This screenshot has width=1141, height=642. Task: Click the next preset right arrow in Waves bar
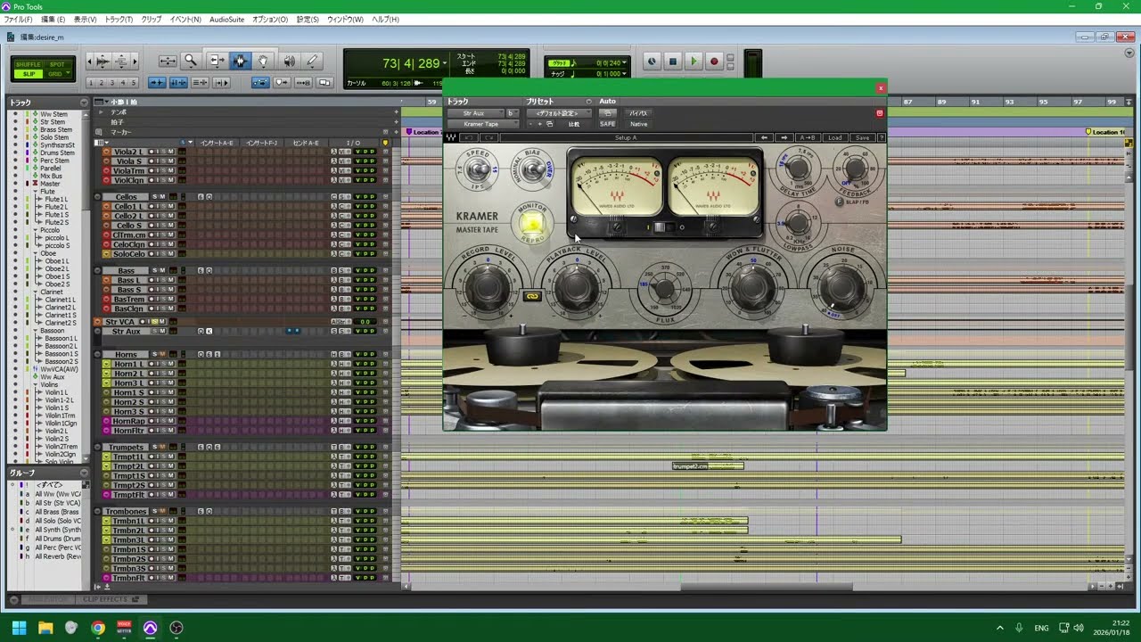point(784,137)
